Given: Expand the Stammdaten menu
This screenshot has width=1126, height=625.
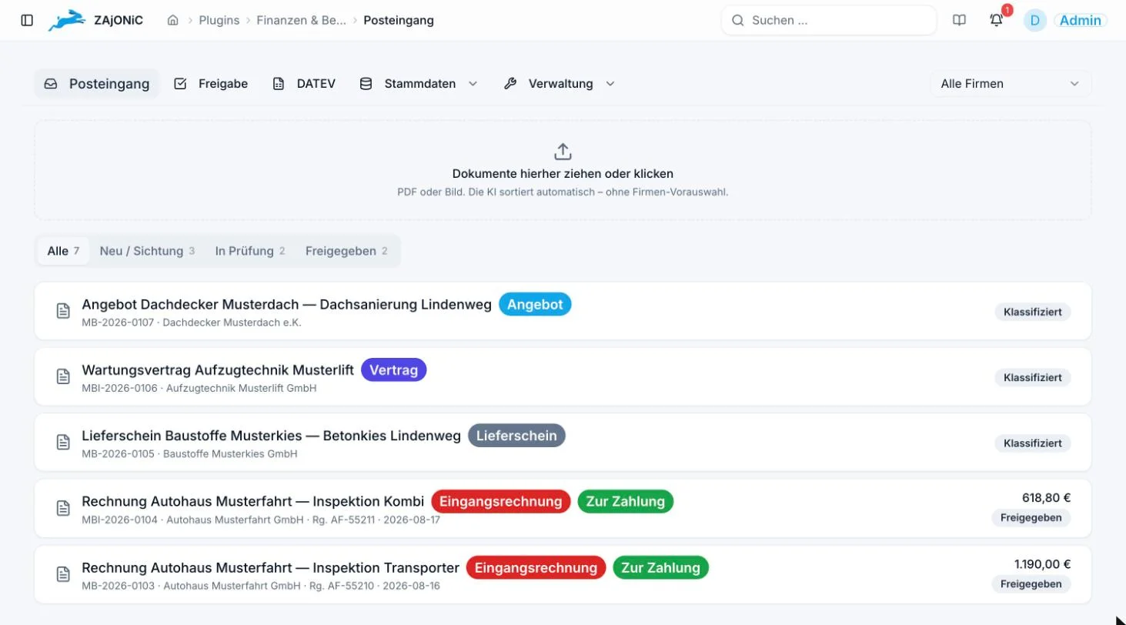Looking at the screenshot, I should point(419,84).
